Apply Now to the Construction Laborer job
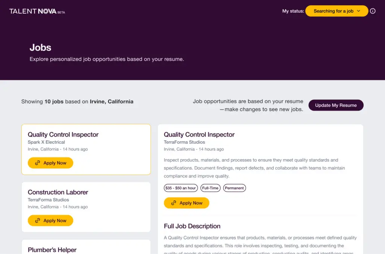 (x=50, y=221)
